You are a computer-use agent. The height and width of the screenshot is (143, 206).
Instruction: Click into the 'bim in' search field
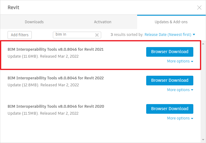pyautogui.click(x=74, y=35)
